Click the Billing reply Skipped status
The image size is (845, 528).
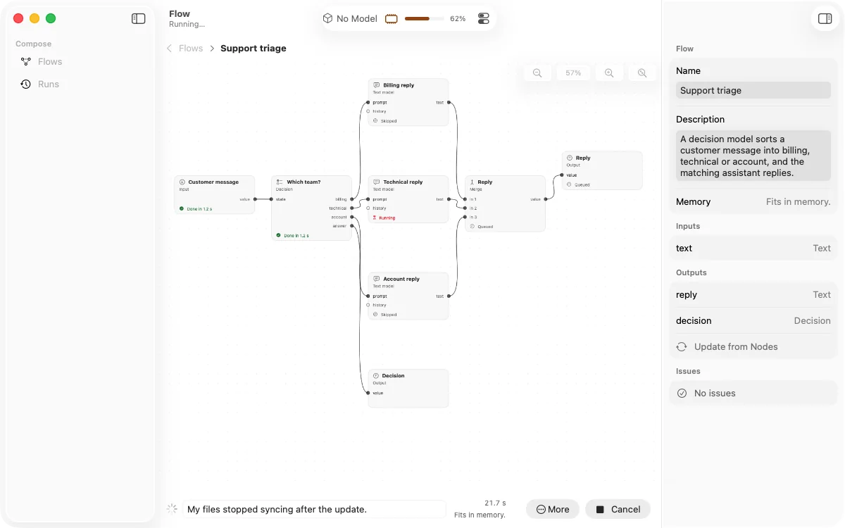(x=385, y=121)
